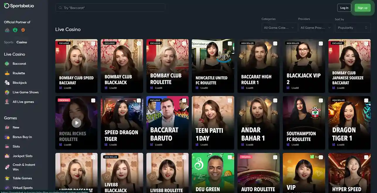Click info icon on Dragon Tiger 1 card

(366, 101)
